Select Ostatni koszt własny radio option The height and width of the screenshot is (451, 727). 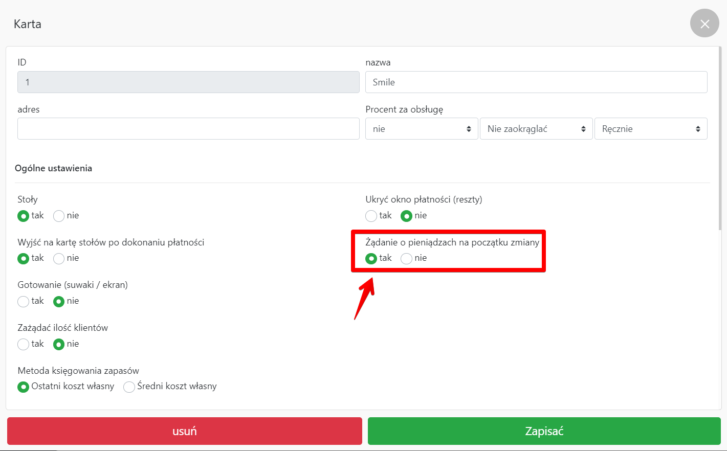click(24, 387)
